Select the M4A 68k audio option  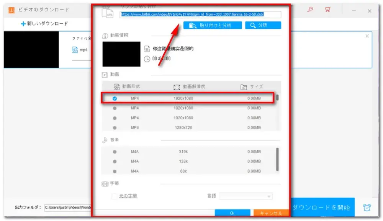[x=115, y=171]
